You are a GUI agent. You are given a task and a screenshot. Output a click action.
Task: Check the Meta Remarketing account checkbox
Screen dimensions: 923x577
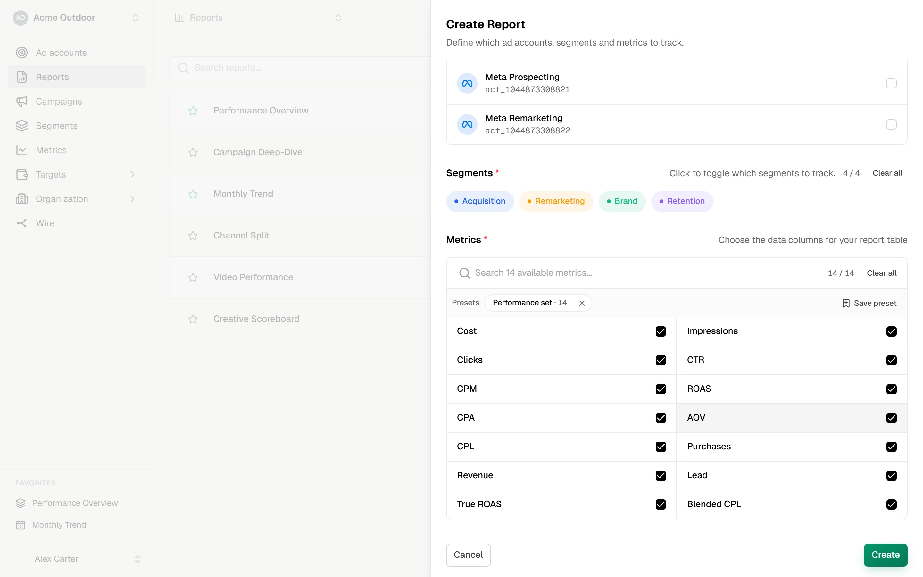coord(891,124)
